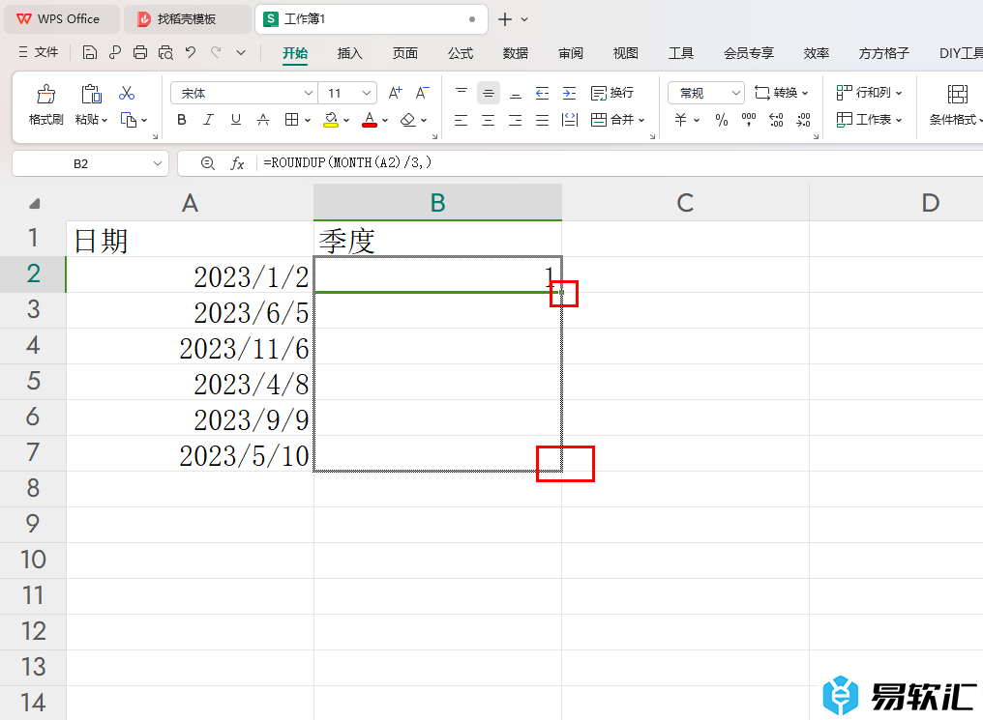Switch to 视图 View tab

click(x=626, y=53)
